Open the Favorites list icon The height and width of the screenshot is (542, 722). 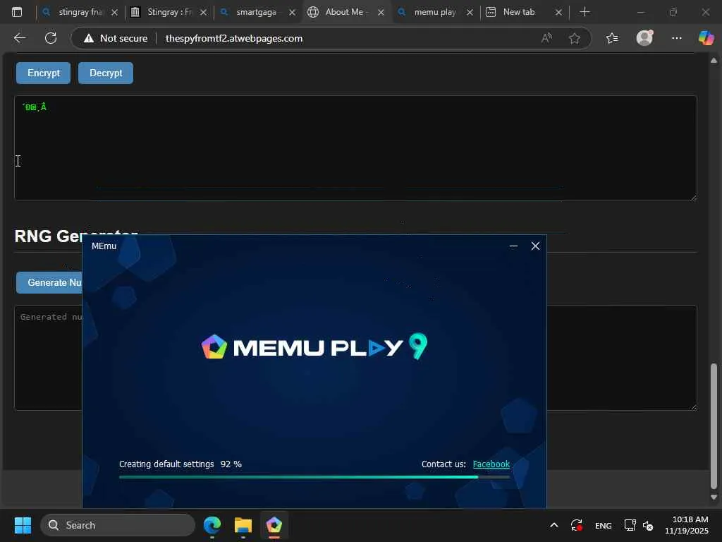click(x=612, y=38)
